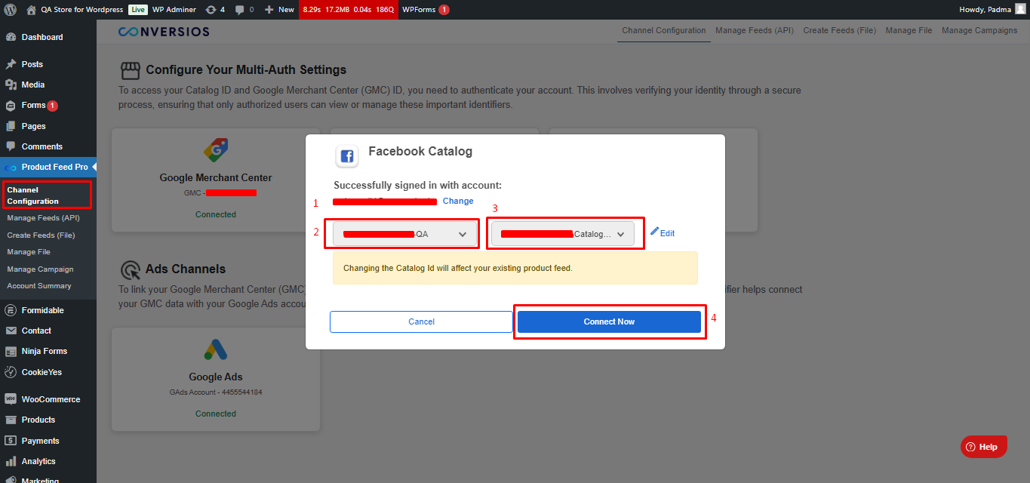Open Manage File in sidebar submenu
The width and height of the screenshot is (1030, 483).
29,252
